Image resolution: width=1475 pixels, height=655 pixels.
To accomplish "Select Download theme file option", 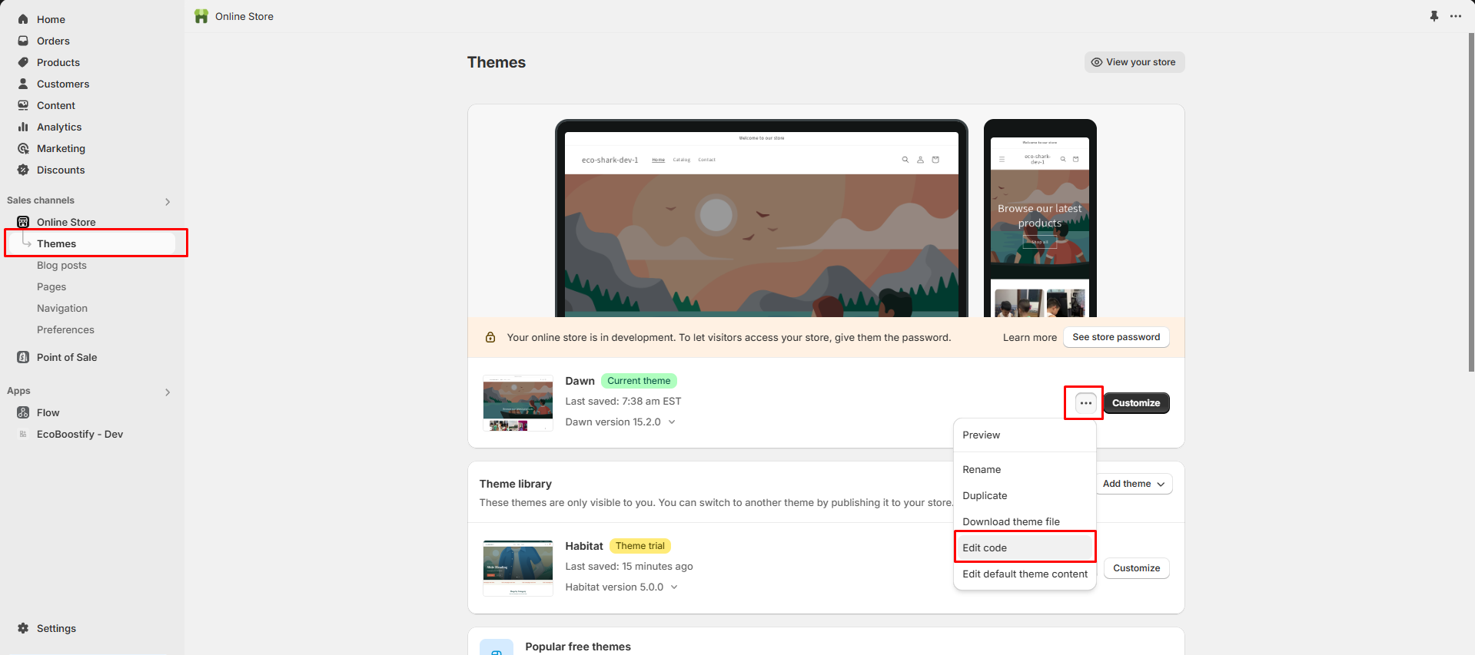I will 1025,521.
